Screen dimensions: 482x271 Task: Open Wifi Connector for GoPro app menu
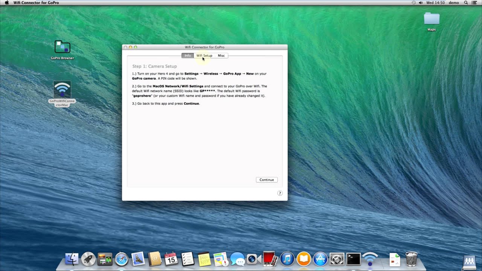click(36, 3)
